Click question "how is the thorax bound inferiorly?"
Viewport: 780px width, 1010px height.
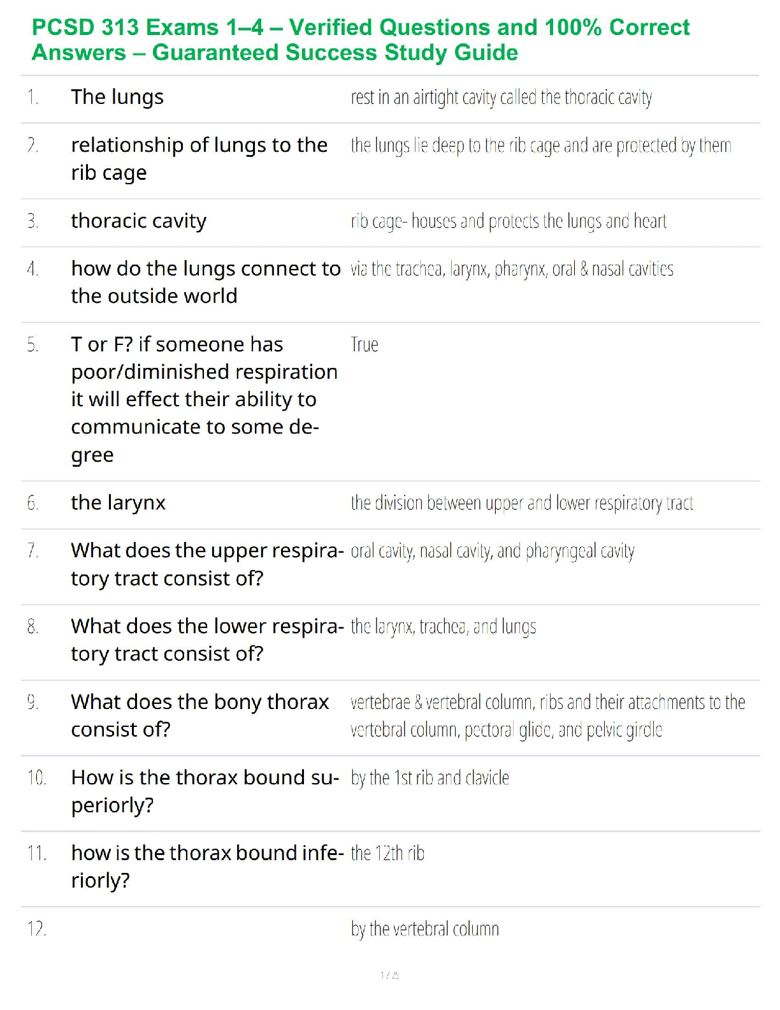pos(206,867)
